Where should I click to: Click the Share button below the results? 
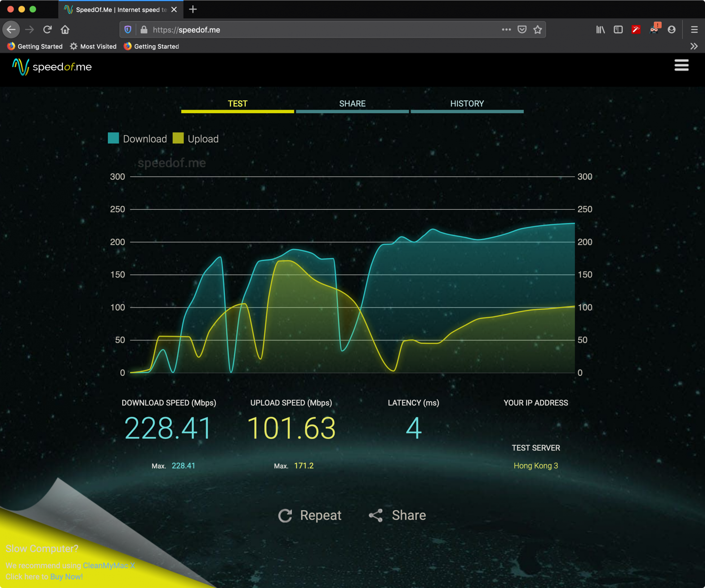398,515
